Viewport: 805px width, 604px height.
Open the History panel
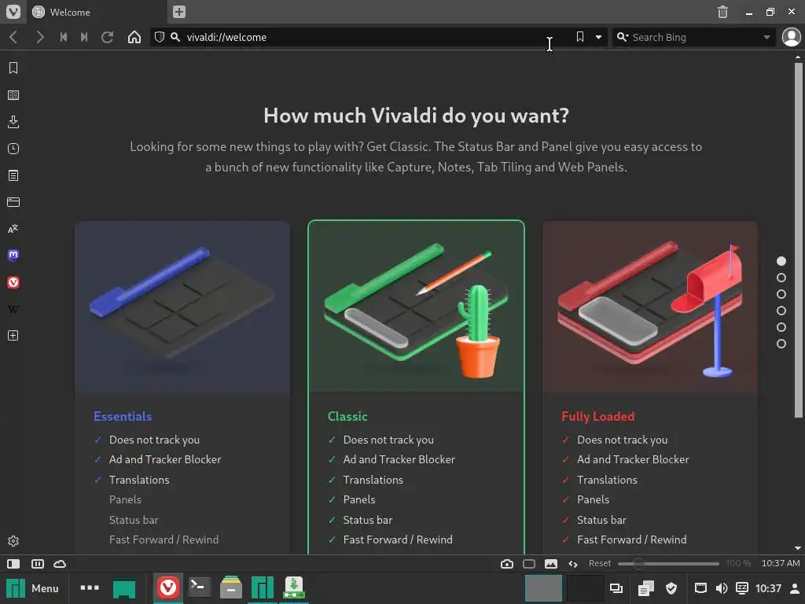pos(13,149)
